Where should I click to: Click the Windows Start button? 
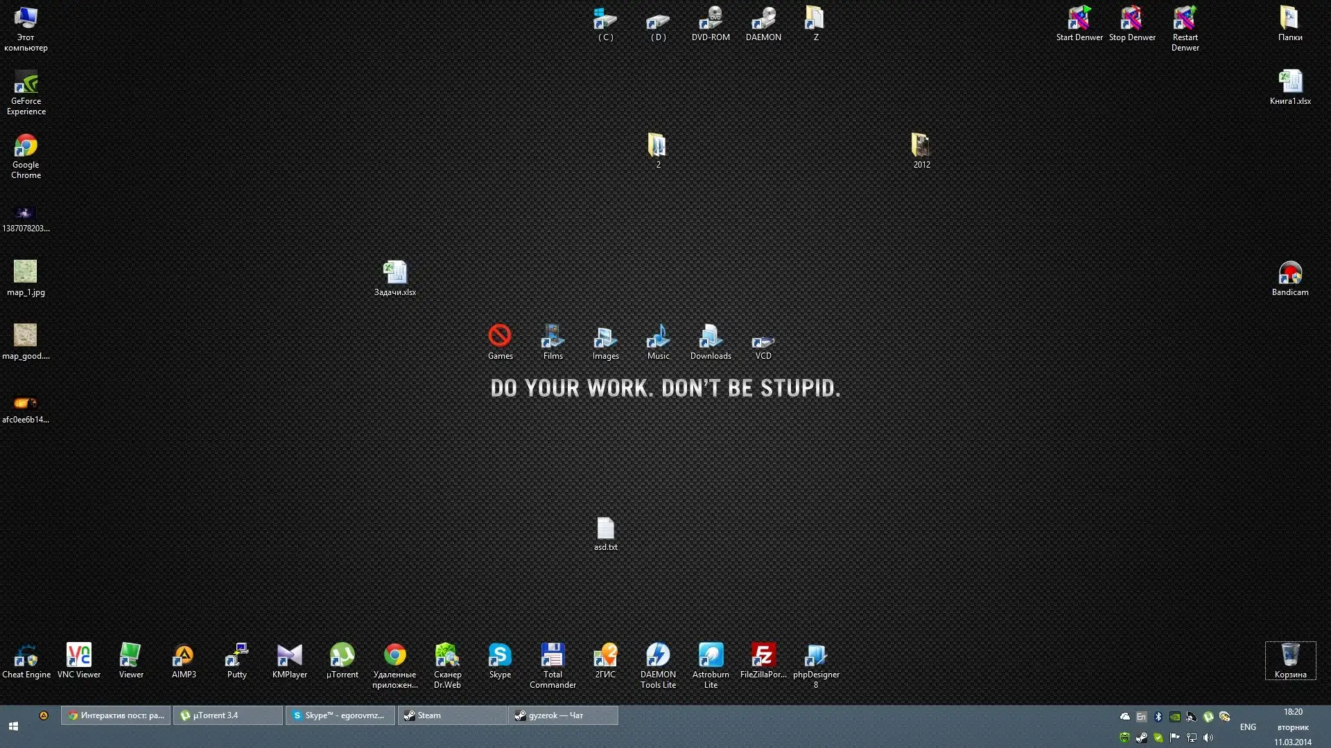pos(13,727)
